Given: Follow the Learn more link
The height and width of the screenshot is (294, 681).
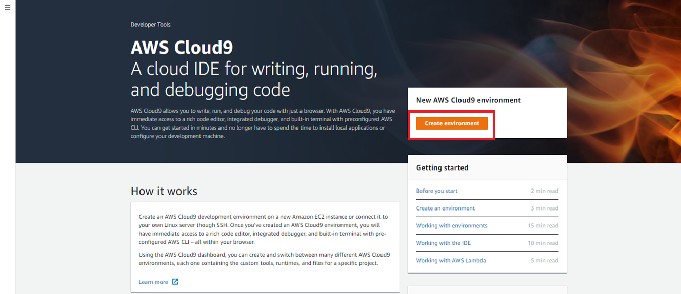Looking at the screenshot, I should tap(153, 282).
